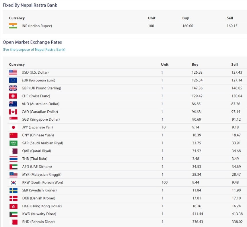Click the Australian flag icon
247x227 pixels.
(x=13, y=104)
